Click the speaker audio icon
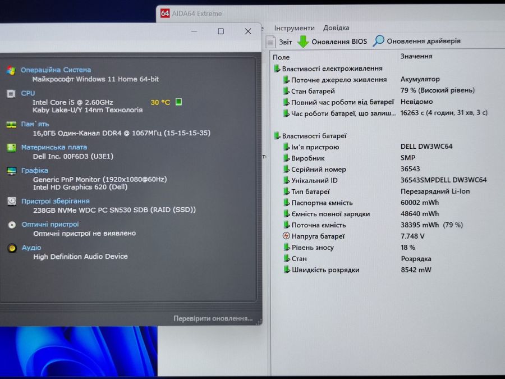This screenshot has width=505, height=379. coord(12,248)
